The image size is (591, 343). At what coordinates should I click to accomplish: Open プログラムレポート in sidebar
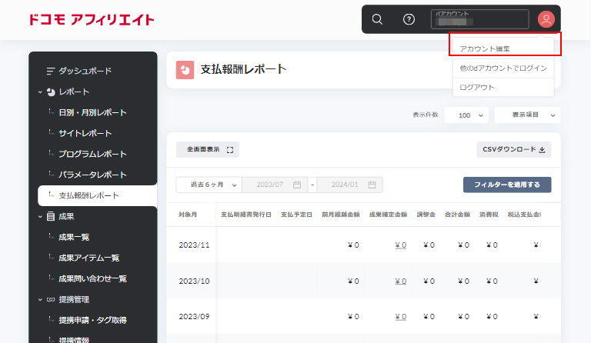coord(92,154)
